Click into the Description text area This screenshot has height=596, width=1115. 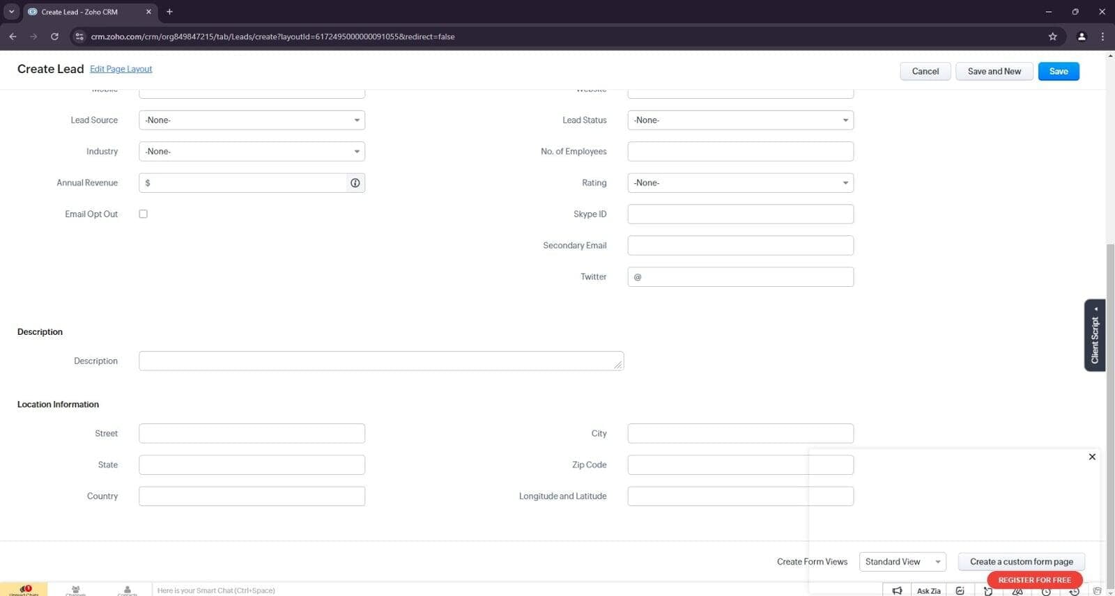click(380, 361)
